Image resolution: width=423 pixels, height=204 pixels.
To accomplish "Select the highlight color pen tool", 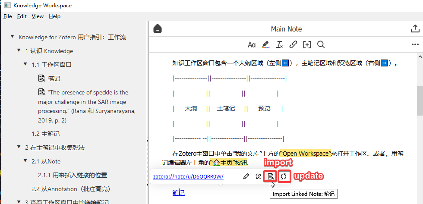I will coord(265,44).
